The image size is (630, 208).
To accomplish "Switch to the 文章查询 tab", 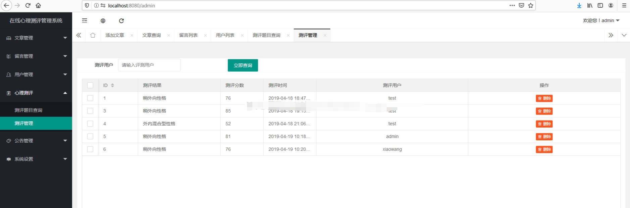I will [151, 35].
